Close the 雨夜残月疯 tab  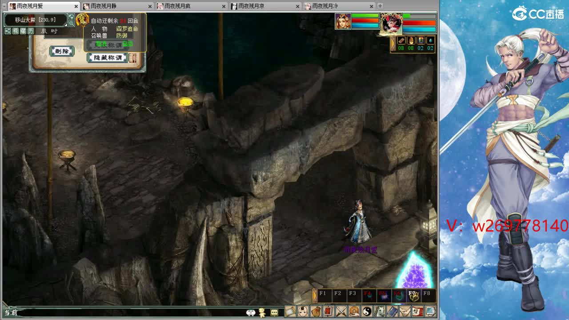click(224, 6)
